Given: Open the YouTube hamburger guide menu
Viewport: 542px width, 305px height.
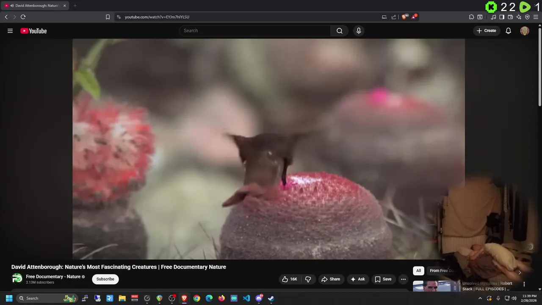Looking at the screenshot, I should 10,31.
